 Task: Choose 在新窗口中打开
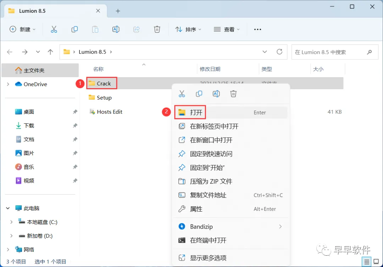[x=231, y=140]
